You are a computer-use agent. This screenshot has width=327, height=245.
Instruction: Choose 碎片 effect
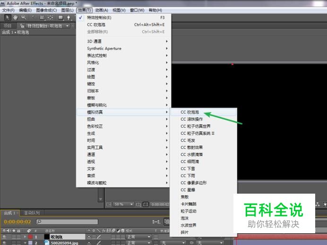coord(203,232)
